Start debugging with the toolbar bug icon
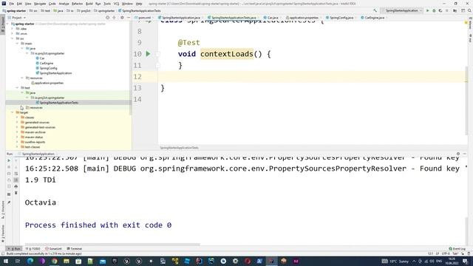The image size is (473, 266). (434, 10)
